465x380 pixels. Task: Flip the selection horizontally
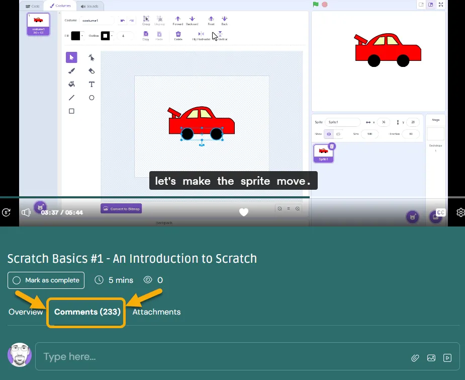point(201,36)
